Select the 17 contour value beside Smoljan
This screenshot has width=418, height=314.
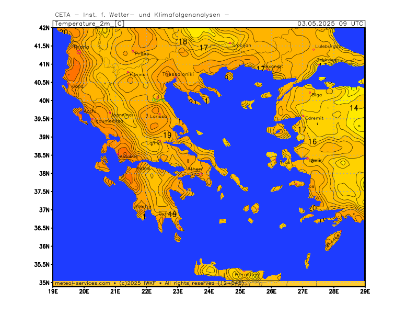coord(204,48)
